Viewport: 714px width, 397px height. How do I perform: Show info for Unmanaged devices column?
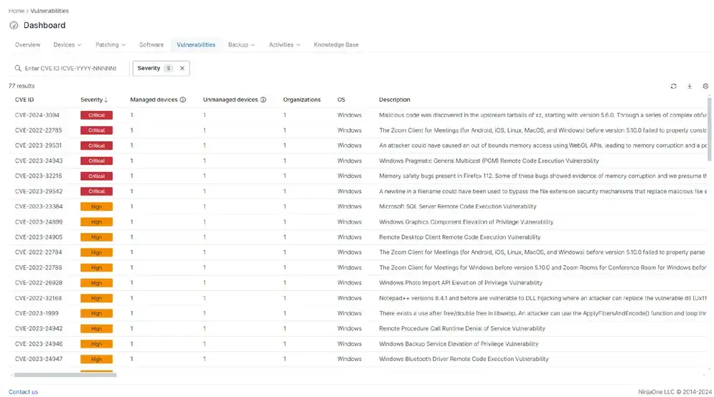(x=263, y=100)
